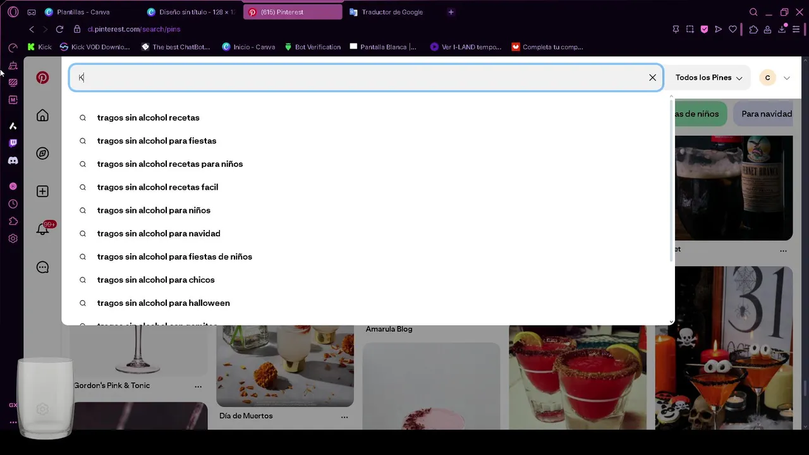
Task: Select suggestion tragos sin alcohol recetas facil
Action: pos(158,187)
